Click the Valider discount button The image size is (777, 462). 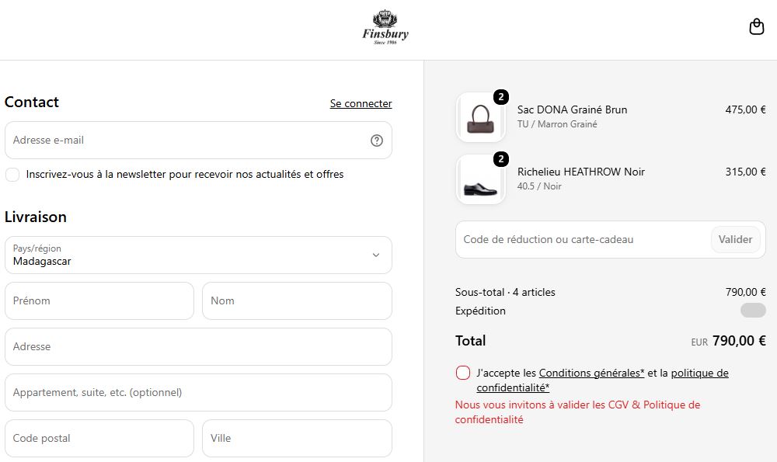tap(735, 240)
